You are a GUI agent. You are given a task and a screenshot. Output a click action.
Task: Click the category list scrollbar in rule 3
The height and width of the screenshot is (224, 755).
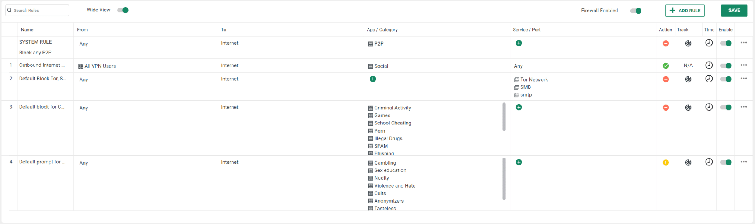pos(504,117)
